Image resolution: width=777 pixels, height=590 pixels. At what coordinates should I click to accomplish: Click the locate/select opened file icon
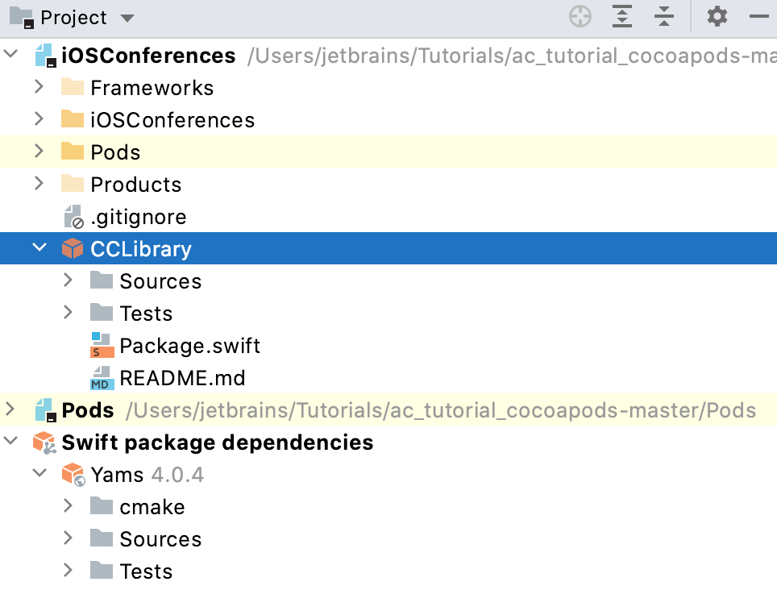pyautogui.click(x=580, y=17)
